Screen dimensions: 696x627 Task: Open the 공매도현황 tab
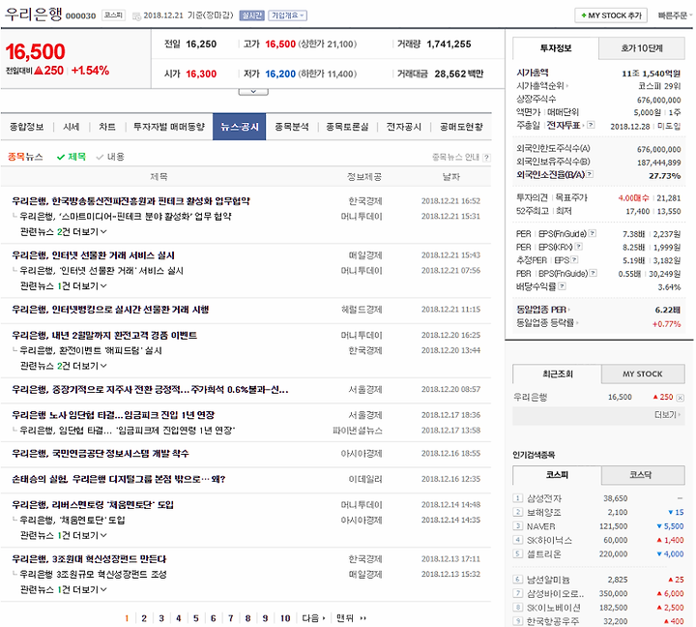[461, 127]
